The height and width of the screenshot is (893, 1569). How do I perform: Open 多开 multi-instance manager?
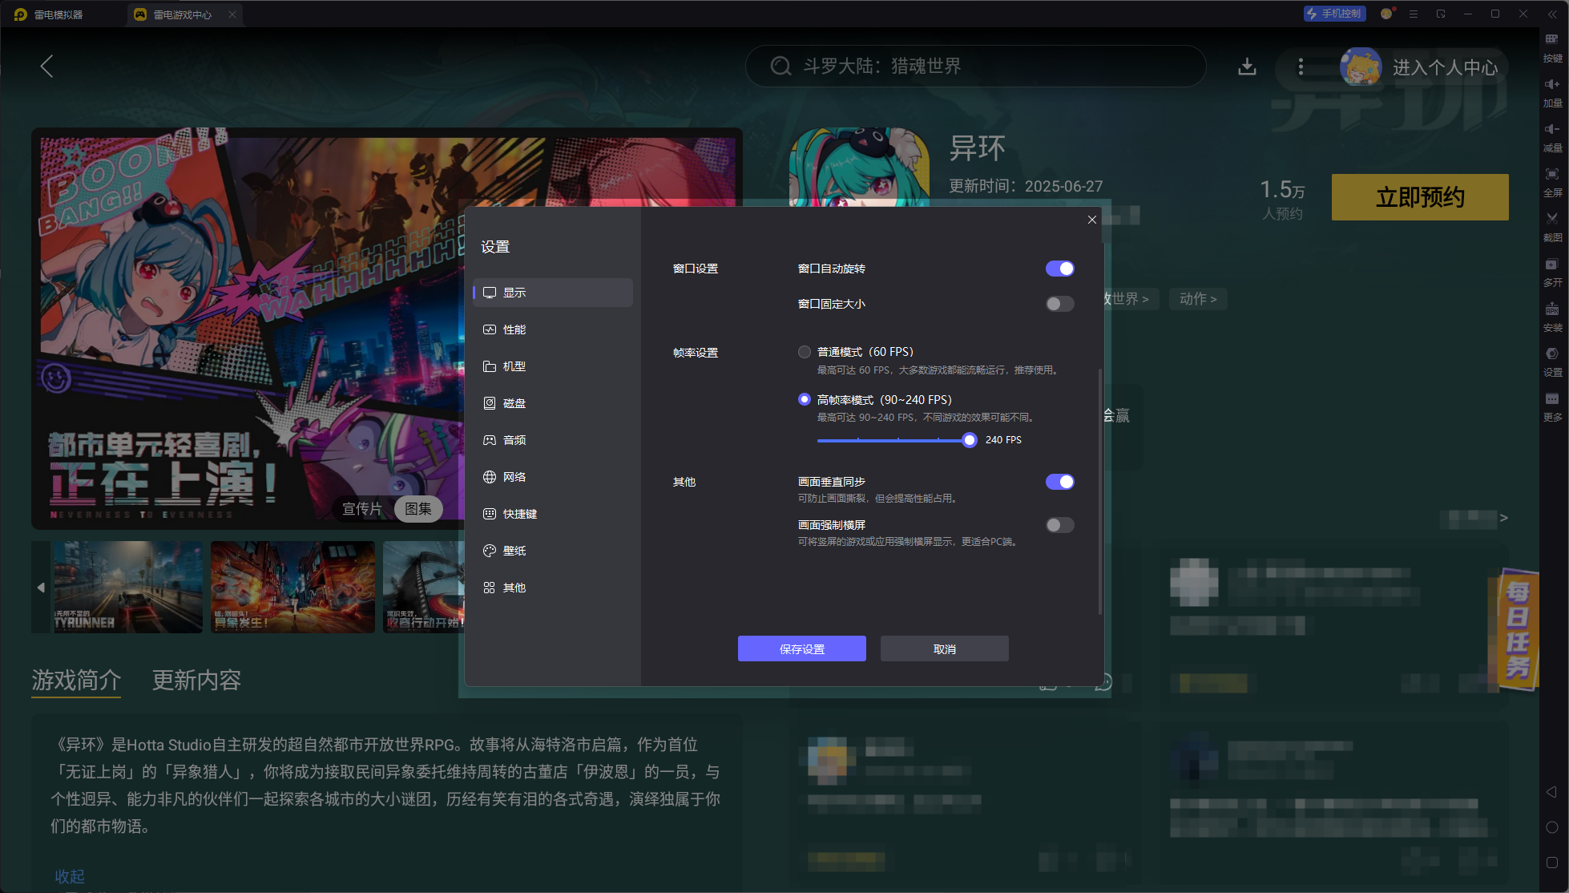(x=1552, y=273)
